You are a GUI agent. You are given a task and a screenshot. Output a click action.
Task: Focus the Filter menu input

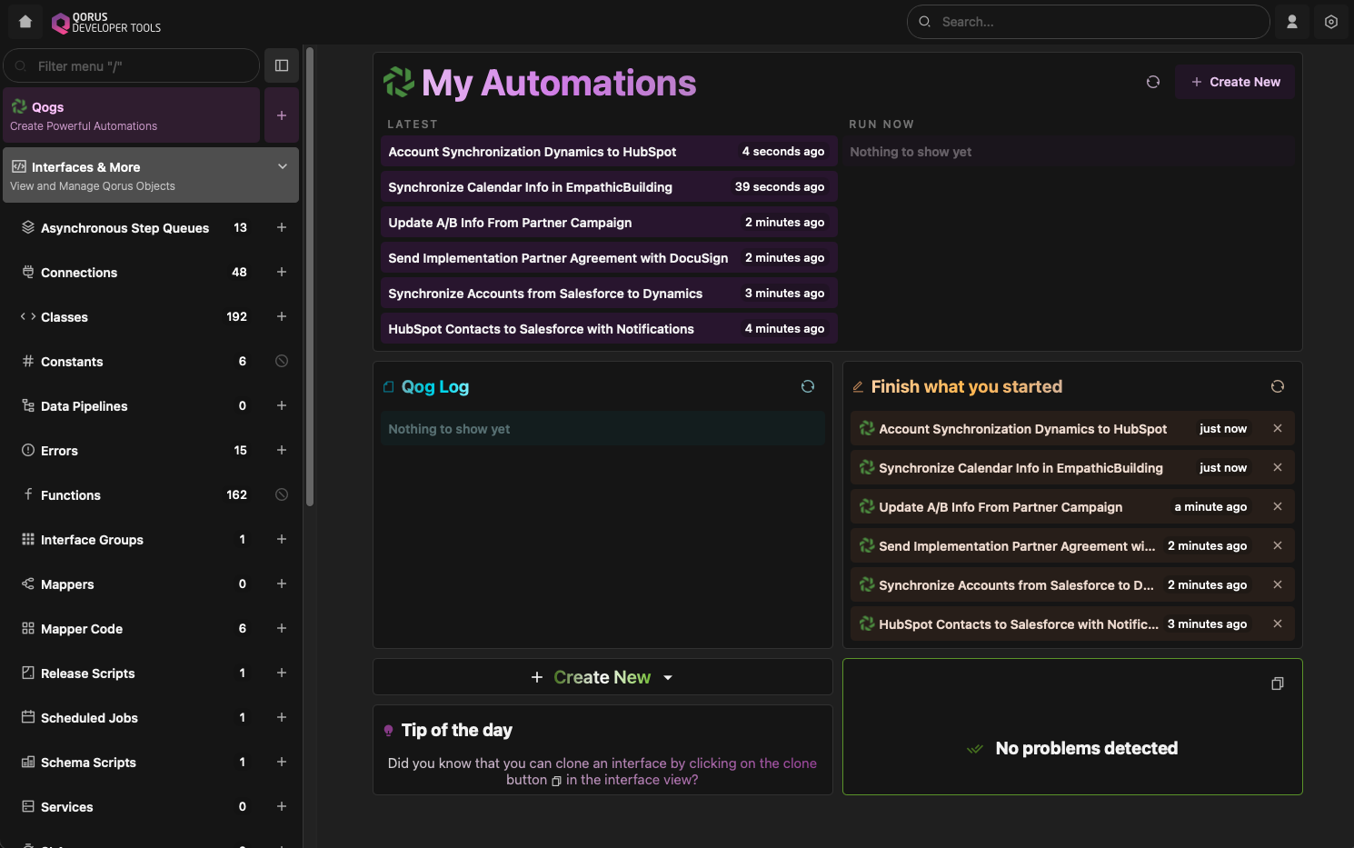pyautogui.click(x=132, y=65)
